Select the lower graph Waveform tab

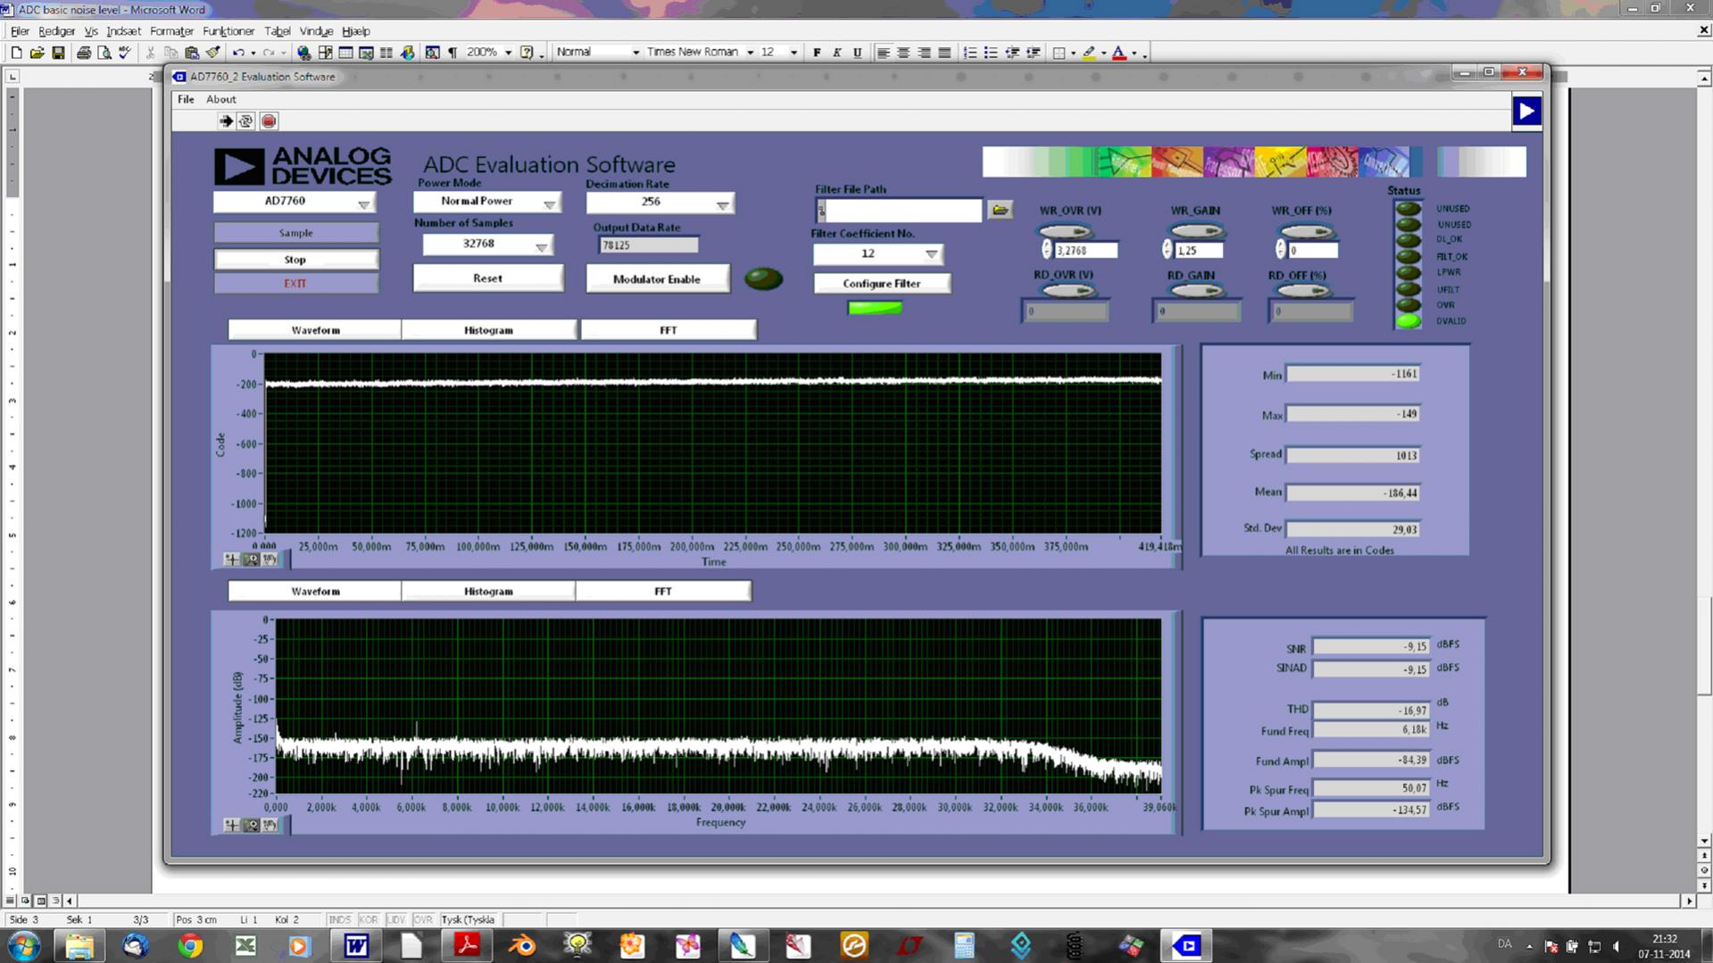point(315,592)
